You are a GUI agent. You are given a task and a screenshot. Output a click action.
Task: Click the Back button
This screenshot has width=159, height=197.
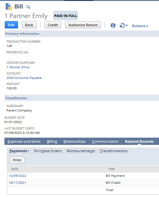tap(29, 25)
